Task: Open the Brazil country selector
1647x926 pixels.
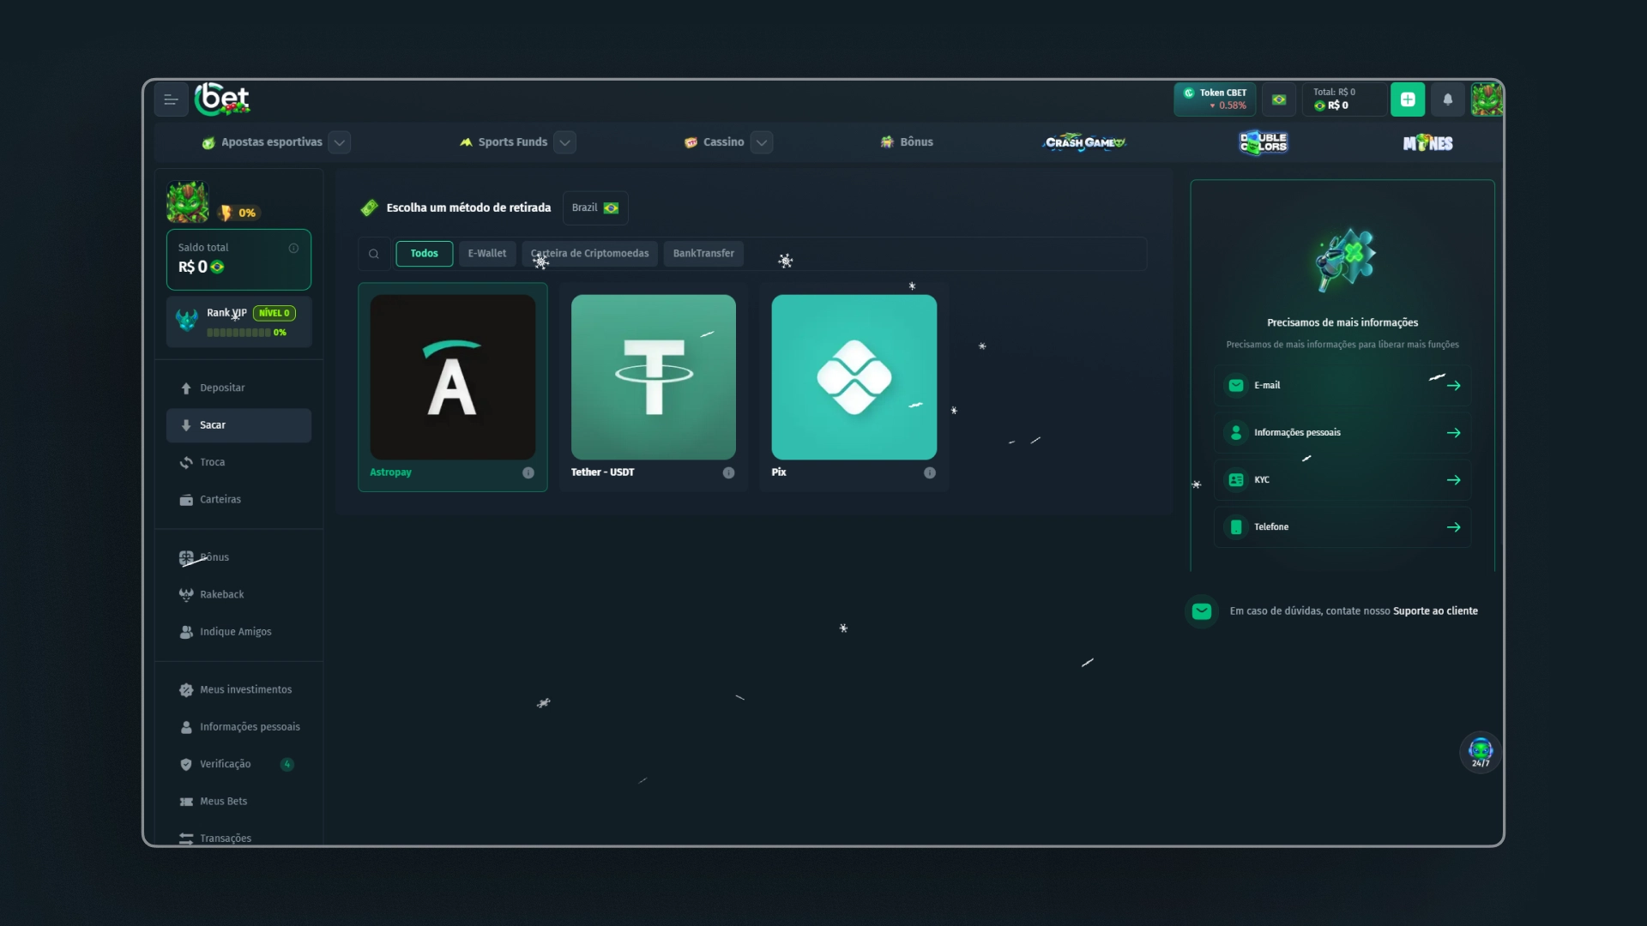Action: pos(595,208)
